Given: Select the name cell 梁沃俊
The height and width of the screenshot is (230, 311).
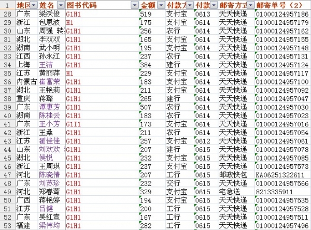Looking at the screenshot, I should (50, 15).
